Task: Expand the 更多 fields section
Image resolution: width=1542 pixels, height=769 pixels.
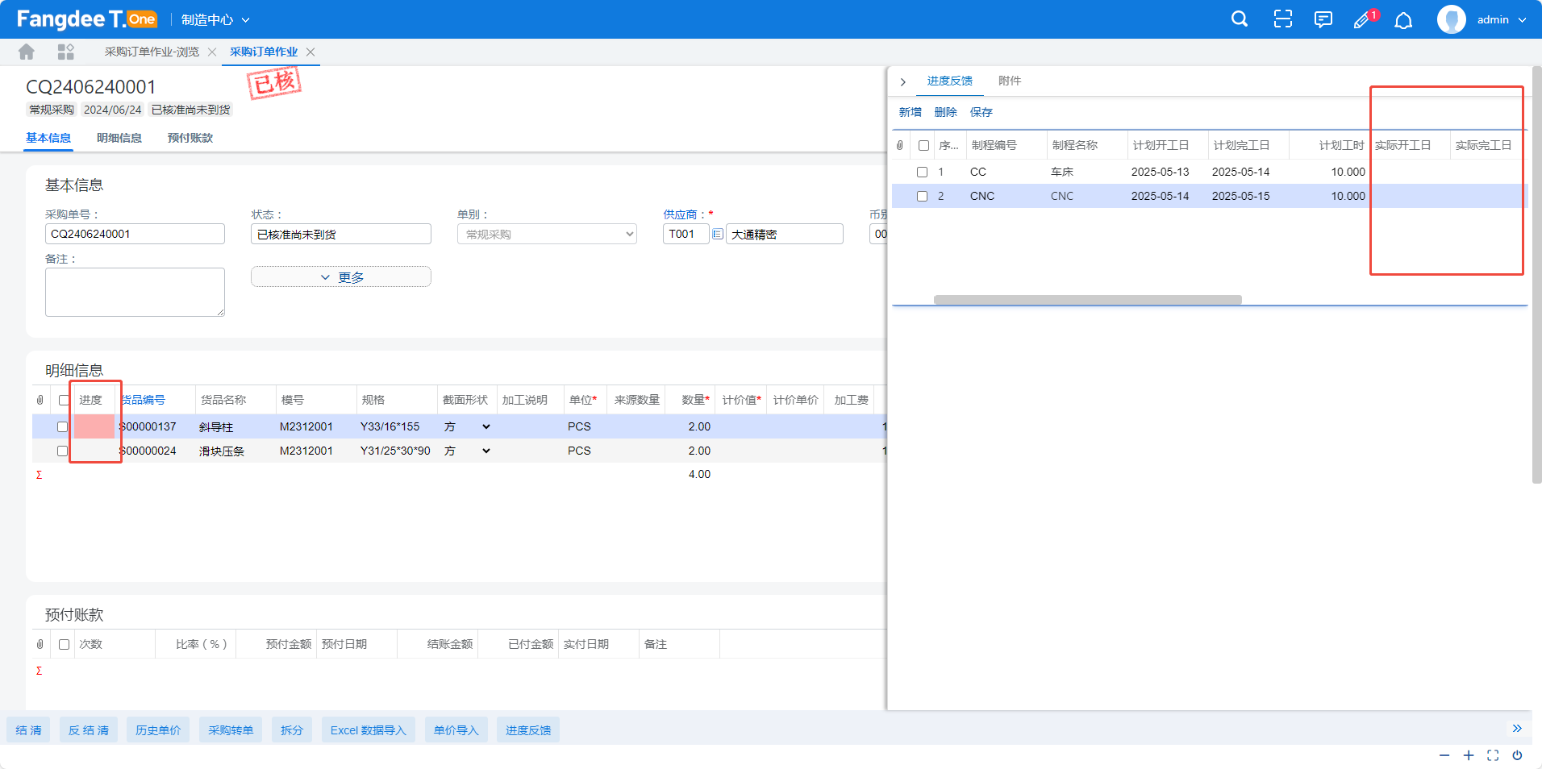Action: coord(341,276)
